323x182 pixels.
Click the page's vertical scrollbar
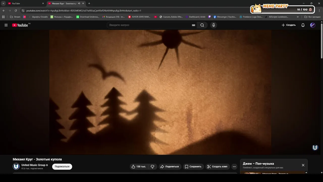click(321, 40)
